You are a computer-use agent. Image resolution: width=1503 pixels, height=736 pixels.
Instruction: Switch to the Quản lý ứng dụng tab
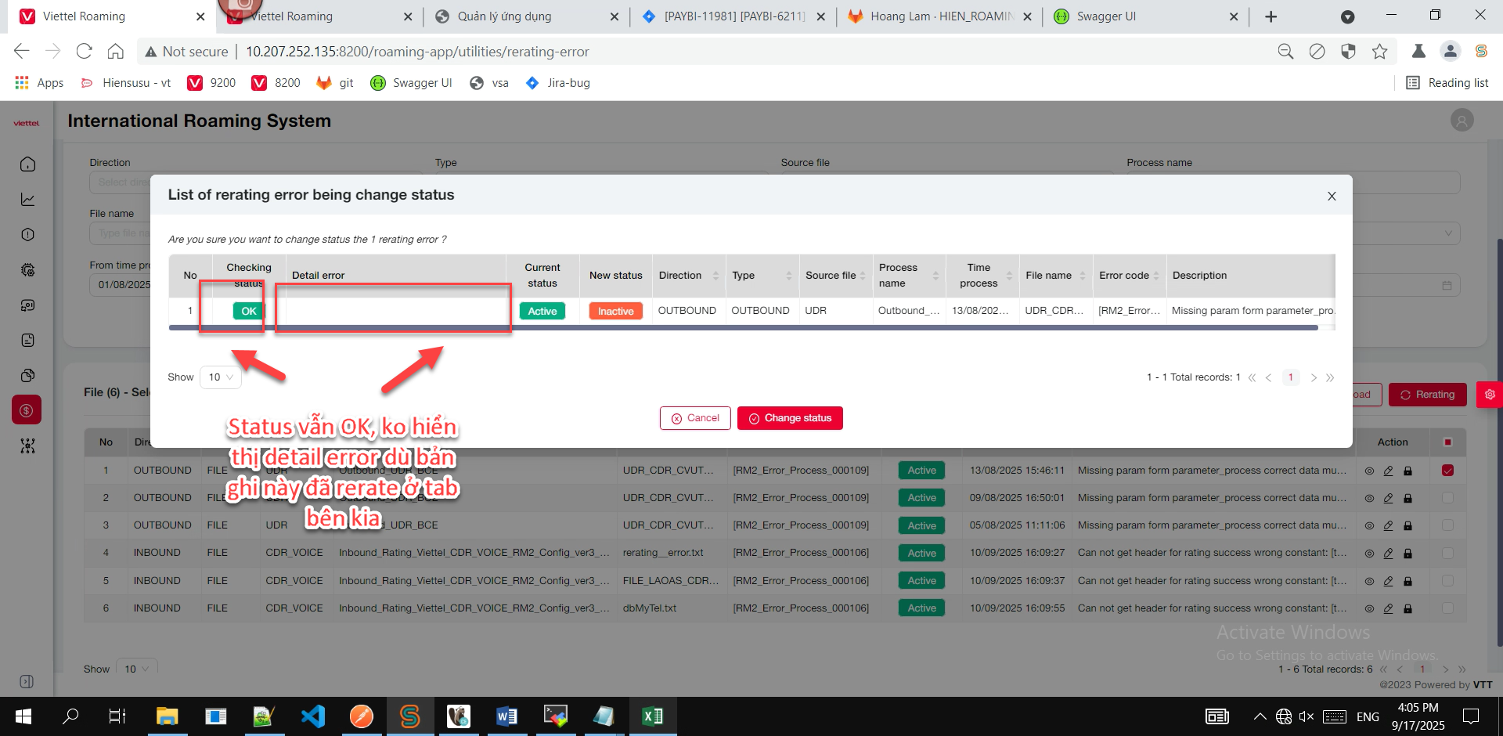point(504,16)
